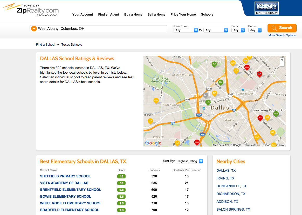Viewport: 302px width, 215px height.
Task: Click the 9.3 score badge for Bradfield
Action: coord(121,210)
